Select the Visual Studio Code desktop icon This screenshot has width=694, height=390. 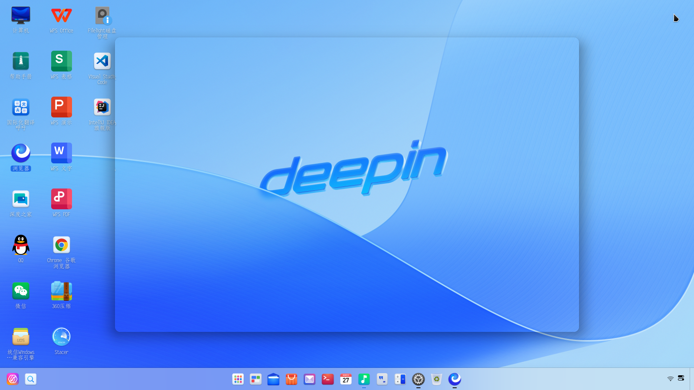pos(102,61)
